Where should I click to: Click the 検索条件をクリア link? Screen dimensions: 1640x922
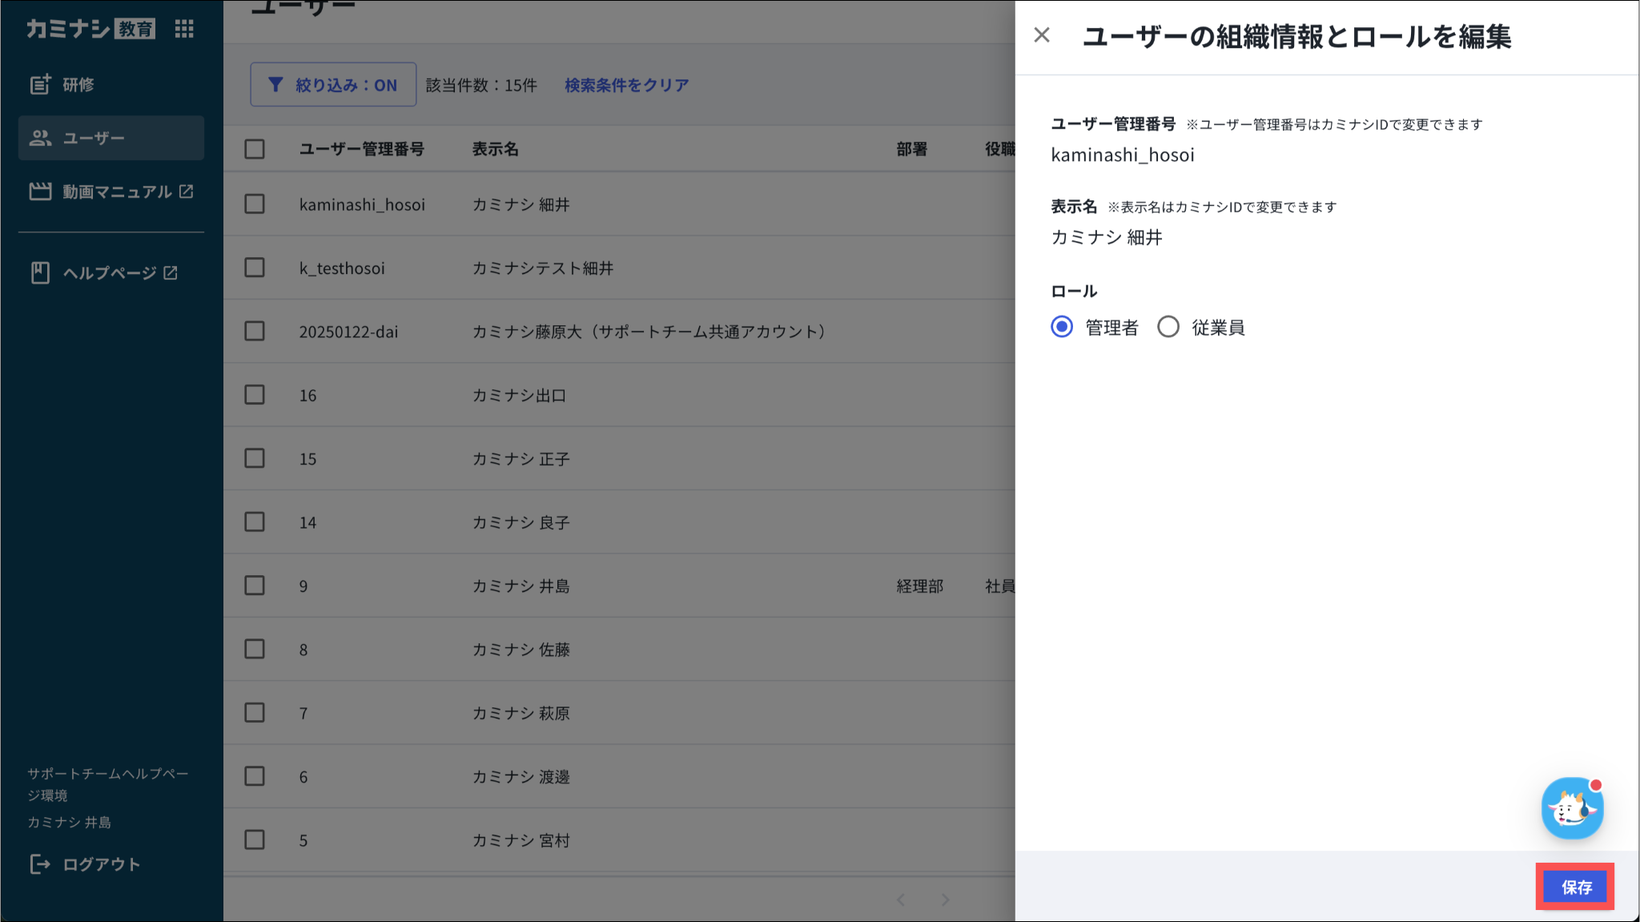click(x=626, y=85)
